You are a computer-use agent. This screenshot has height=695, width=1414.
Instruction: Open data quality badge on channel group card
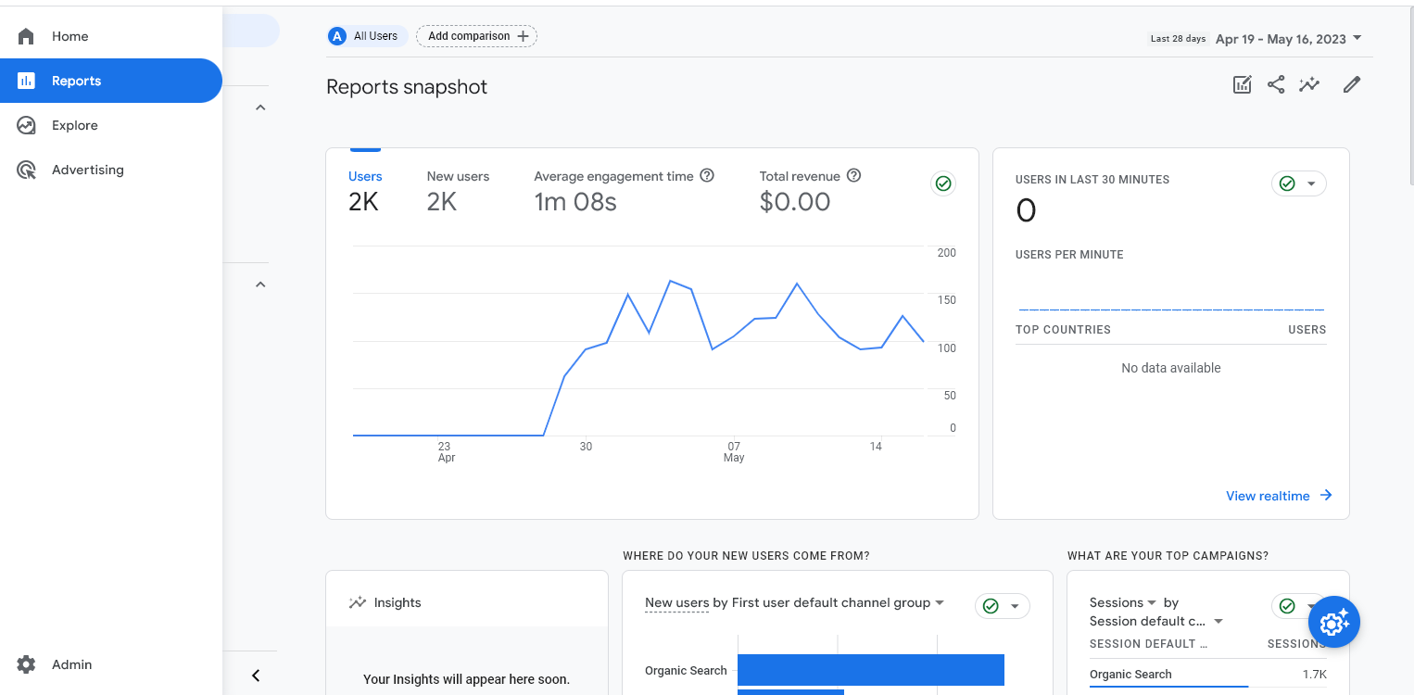991,605
